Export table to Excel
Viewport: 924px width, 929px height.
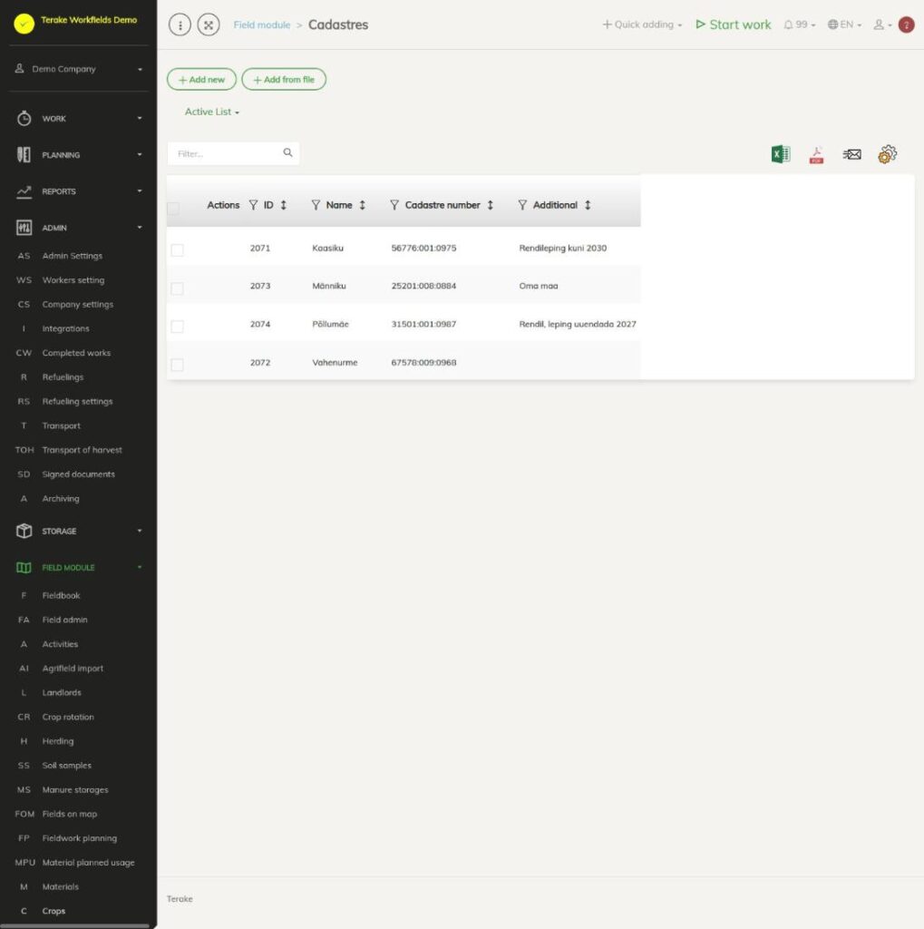click(781, 154)
